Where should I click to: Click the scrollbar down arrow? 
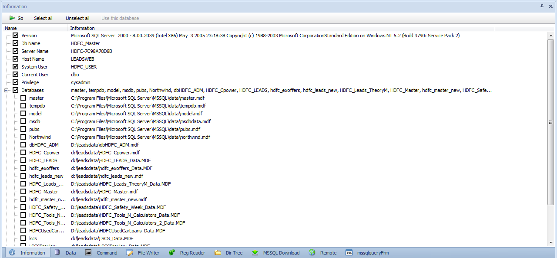(x=550, y=242)
